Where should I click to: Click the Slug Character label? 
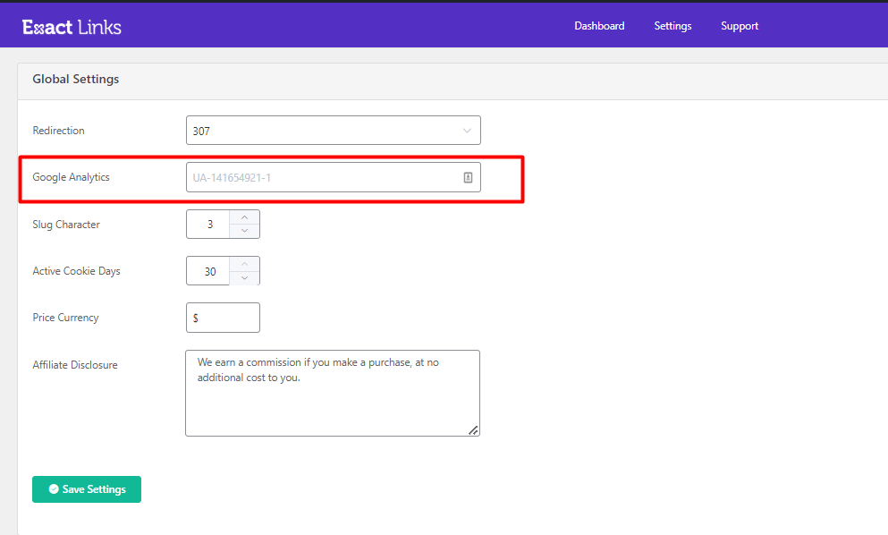(66, 225)
